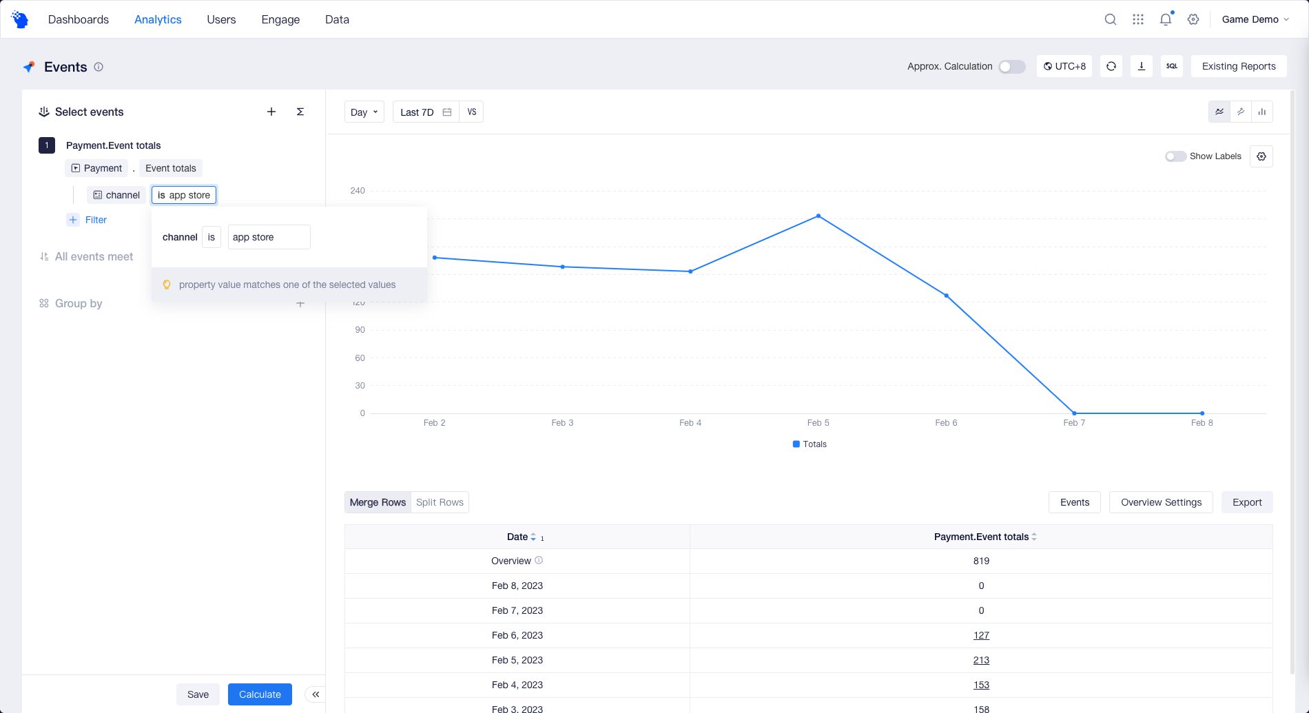This screenshot has height=713, width=1309.
Task: Click the app store value field
Action: pyautogui.click(x=269, y=237)
